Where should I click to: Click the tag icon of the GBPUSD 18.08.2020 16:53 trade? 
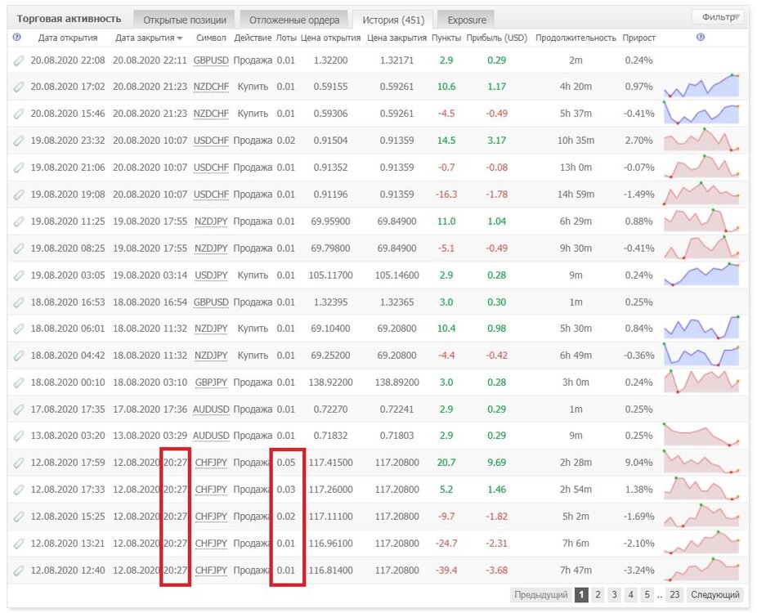(x=18, y=302)
